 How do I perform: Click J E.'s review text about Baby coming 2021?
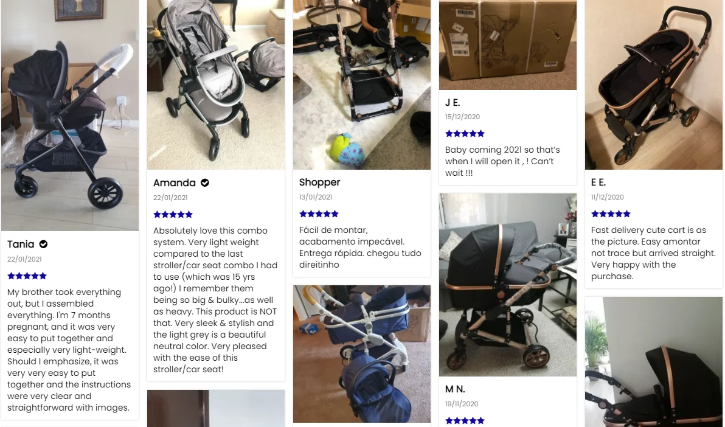coord(502,161)
